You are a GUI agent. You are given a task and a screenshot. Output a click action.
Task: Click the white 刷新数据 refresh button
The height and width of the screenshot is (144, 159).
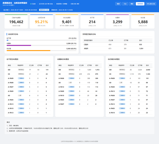point(140,4)
